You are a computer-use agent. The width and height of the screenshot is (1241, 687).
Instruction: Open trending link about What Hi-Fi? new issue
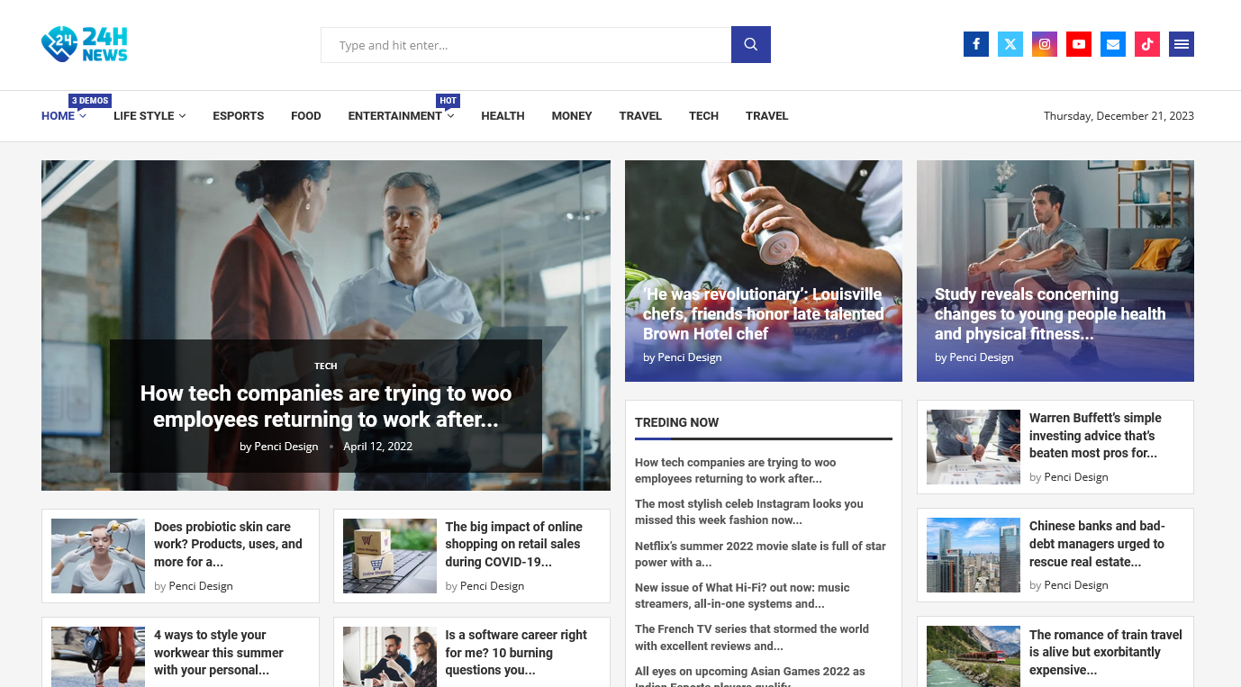742,595
